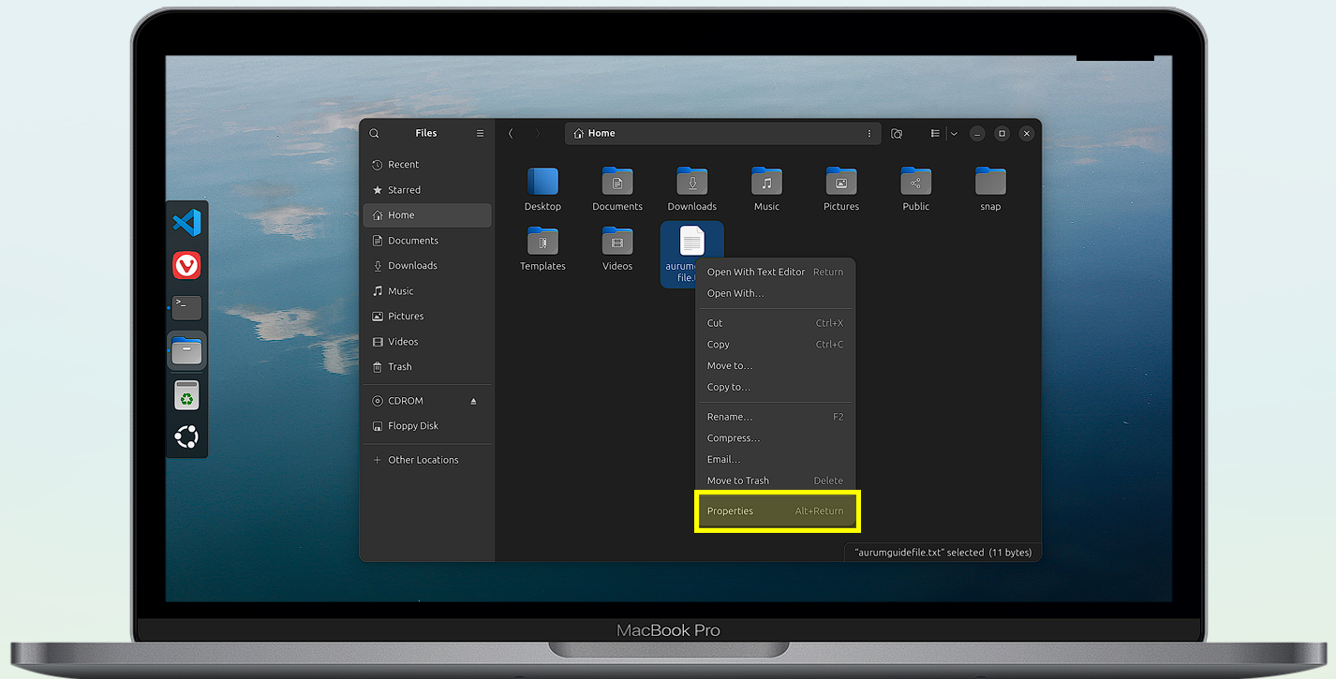
Task: Open the search magnifier in Files header
Action: click(375, 134)
